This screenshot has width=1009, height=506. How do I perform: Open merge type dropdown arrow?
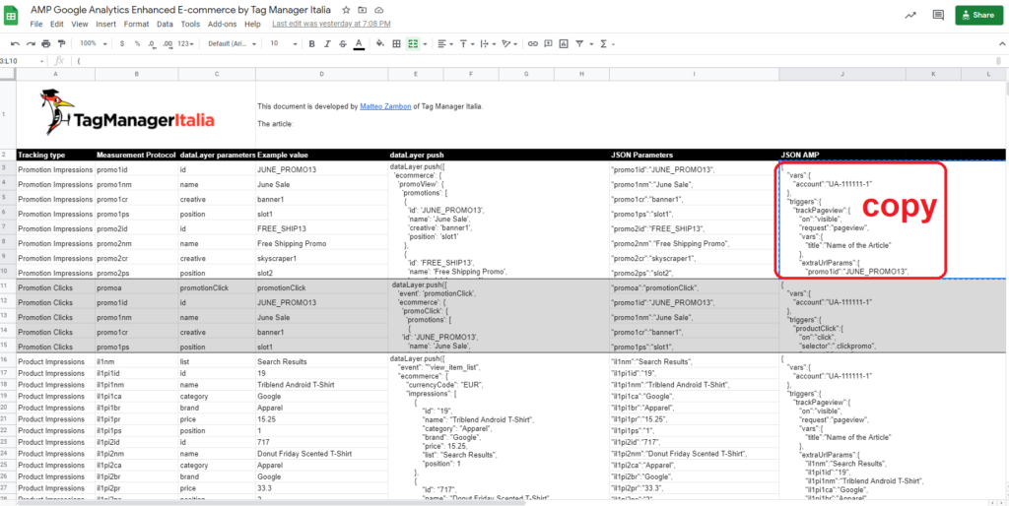[425, 43]
